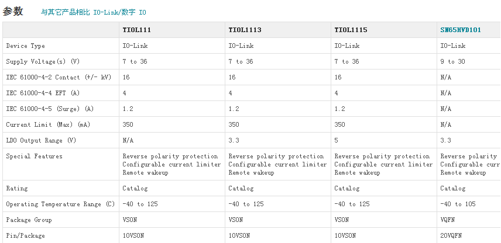Click the 参数 section heading

coord(13,11)
